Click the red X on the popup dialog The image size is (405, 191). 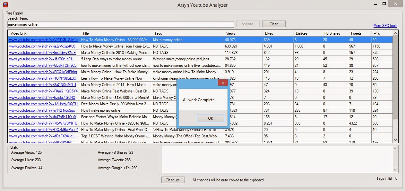tap(222, 82)
